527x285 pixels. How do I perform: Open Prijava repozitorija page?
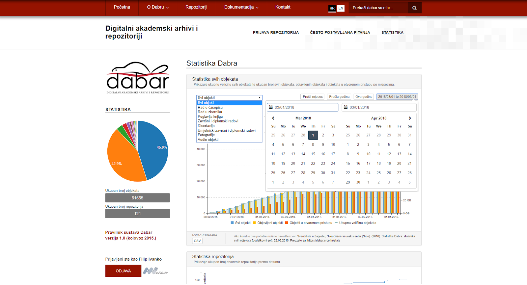276,33
